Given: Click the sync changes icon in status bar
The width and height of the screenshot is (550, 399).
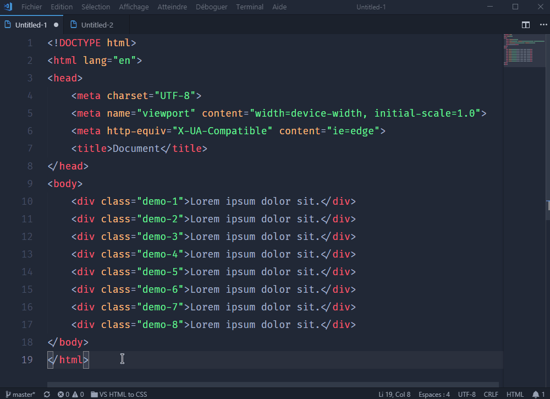Looking at the screenshot, I should 46,394.
